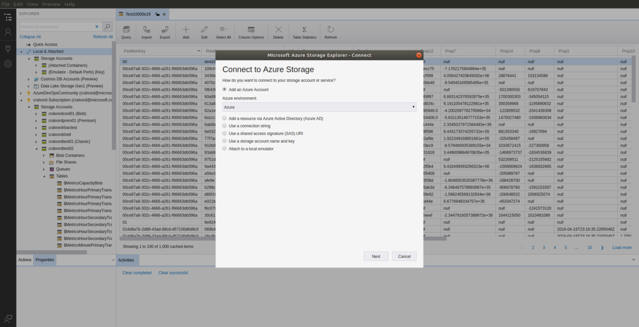Click the feedback icon at sidebar bottom
Screen dimensions: 639x327
tap(8, 318)
